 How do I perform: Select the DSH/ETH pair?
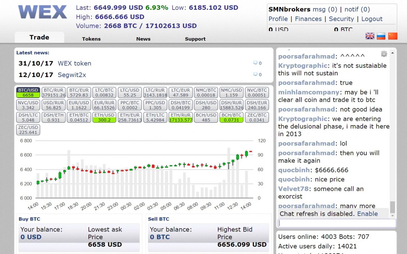[54, 117]
